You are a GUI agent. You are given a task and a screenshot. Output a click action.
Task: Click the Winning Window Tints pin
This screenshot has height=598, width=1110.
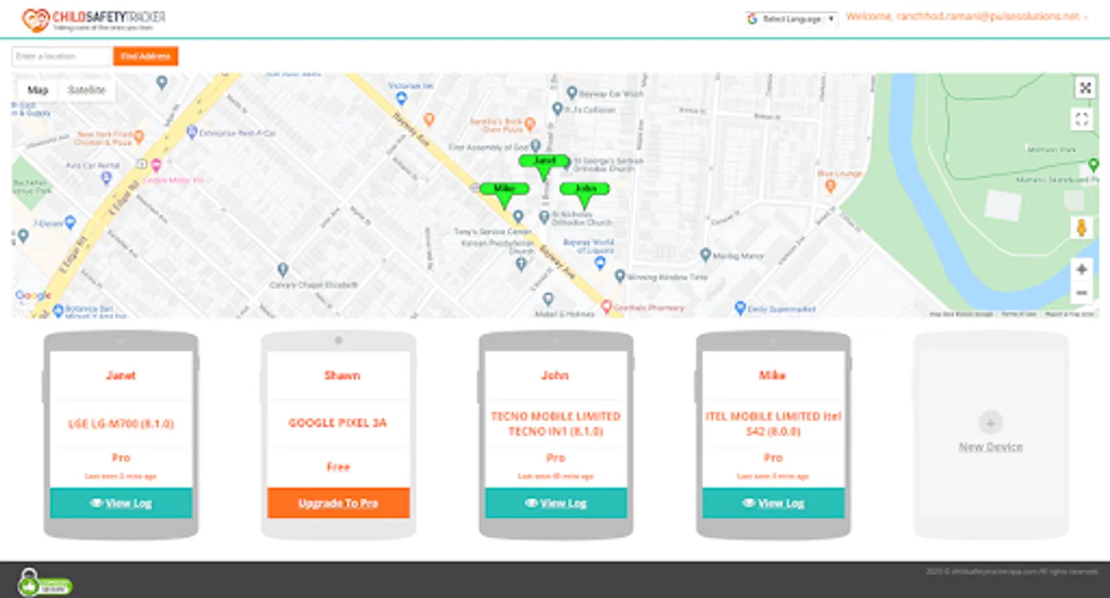coord(619,276)
